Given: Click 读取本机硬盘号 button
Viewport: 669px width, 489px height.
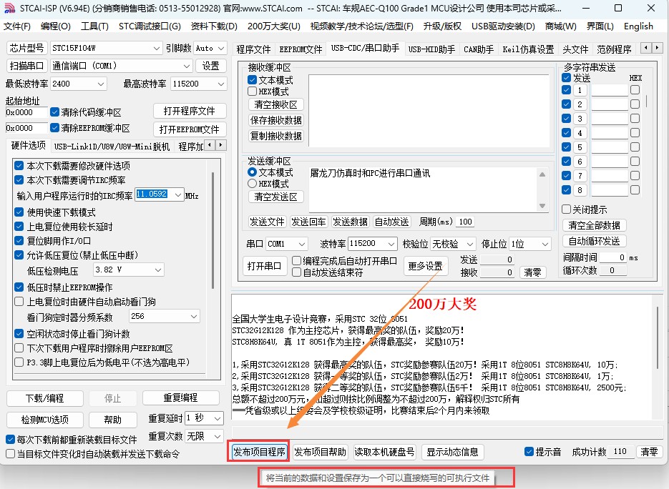Looking at the screenshot, I should [384, 452].
